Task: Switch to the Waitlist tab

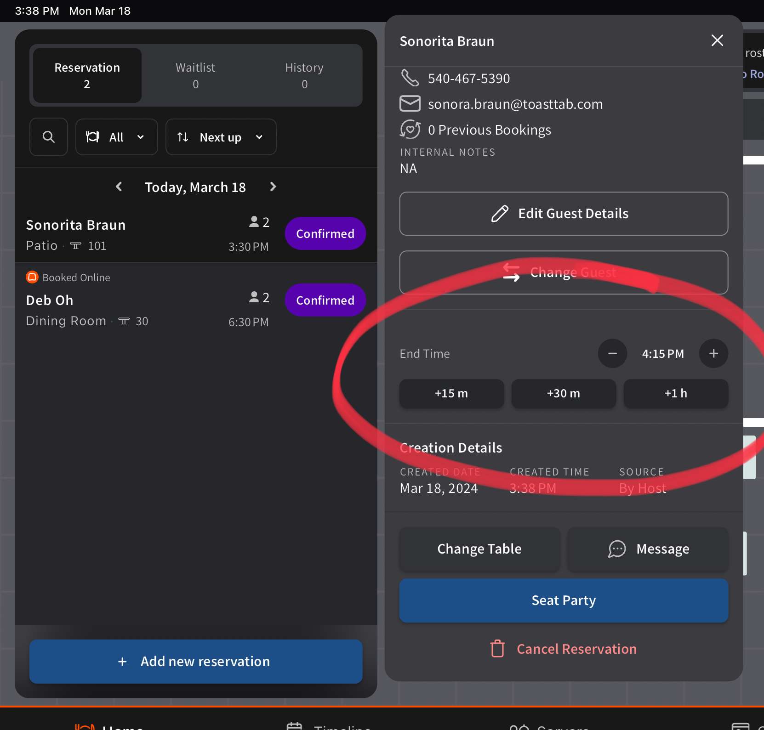Action: coord(195,75)
